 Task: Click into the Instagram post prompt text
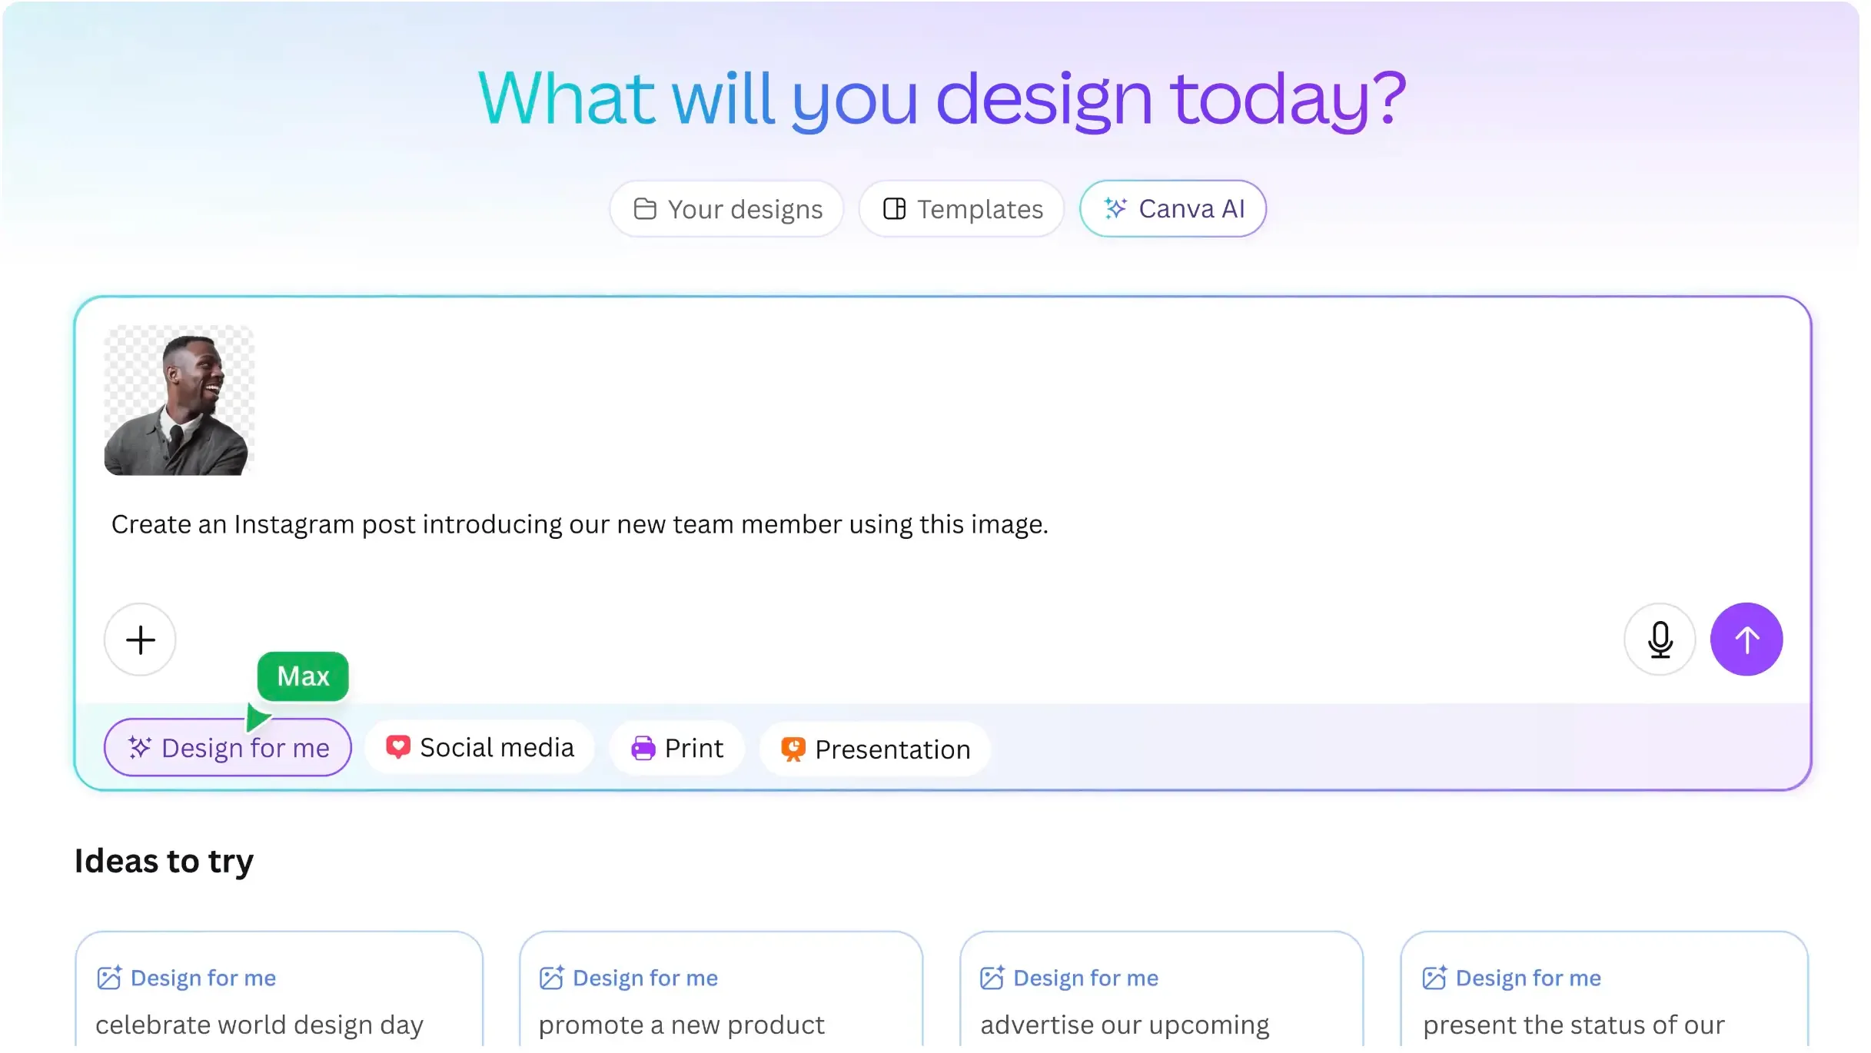[580, 525]
